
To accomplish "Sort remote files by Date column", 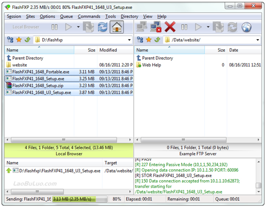I will click(x=244, y=50).
